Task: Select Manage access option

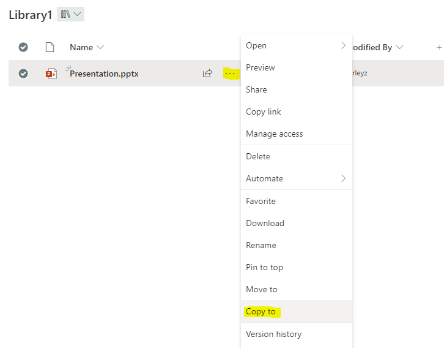Action: pos(274,134)
